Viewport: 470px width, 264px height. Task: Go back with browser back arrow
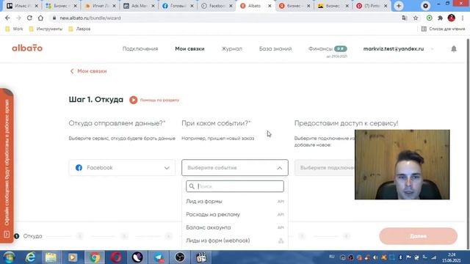pos(7,18)
